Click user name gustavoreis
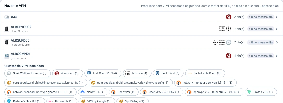The image size is (283, 103). [19, 58]
